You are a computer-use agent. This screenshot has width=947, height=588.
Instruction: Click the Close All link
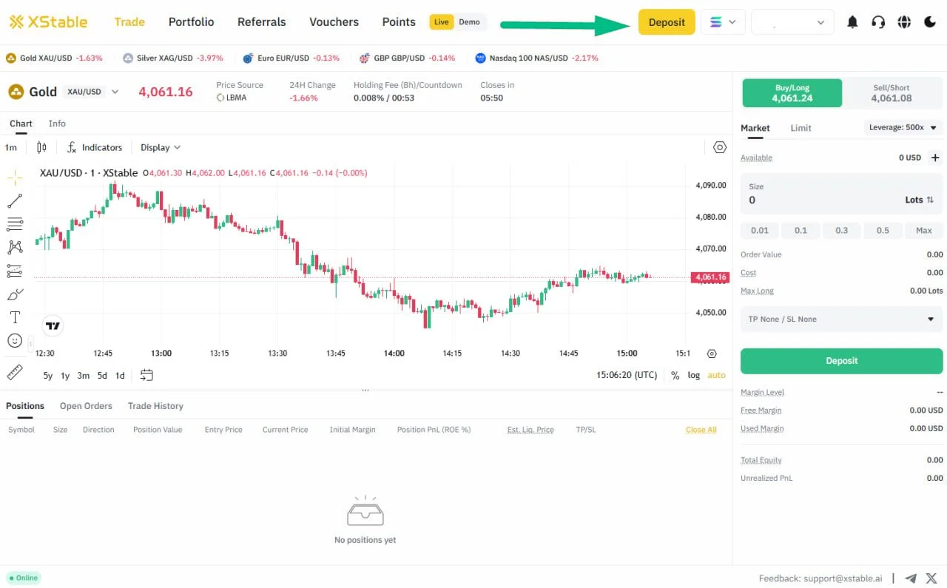(701, 430)
